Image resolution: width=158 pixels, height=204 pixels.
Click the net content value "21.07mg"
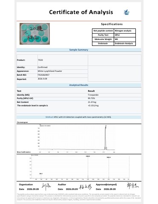(x=92, y=102)
